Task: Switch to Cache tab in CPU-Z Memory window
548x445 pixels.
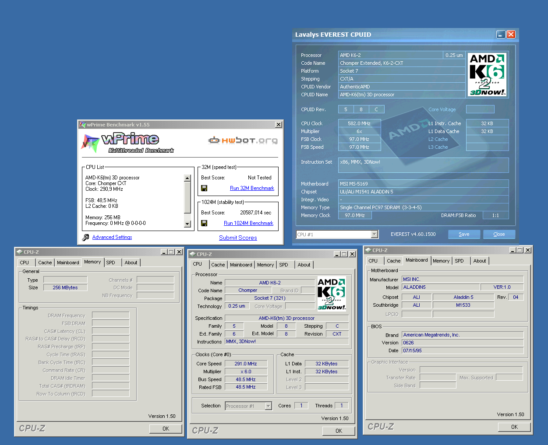Action: point(45,263)
